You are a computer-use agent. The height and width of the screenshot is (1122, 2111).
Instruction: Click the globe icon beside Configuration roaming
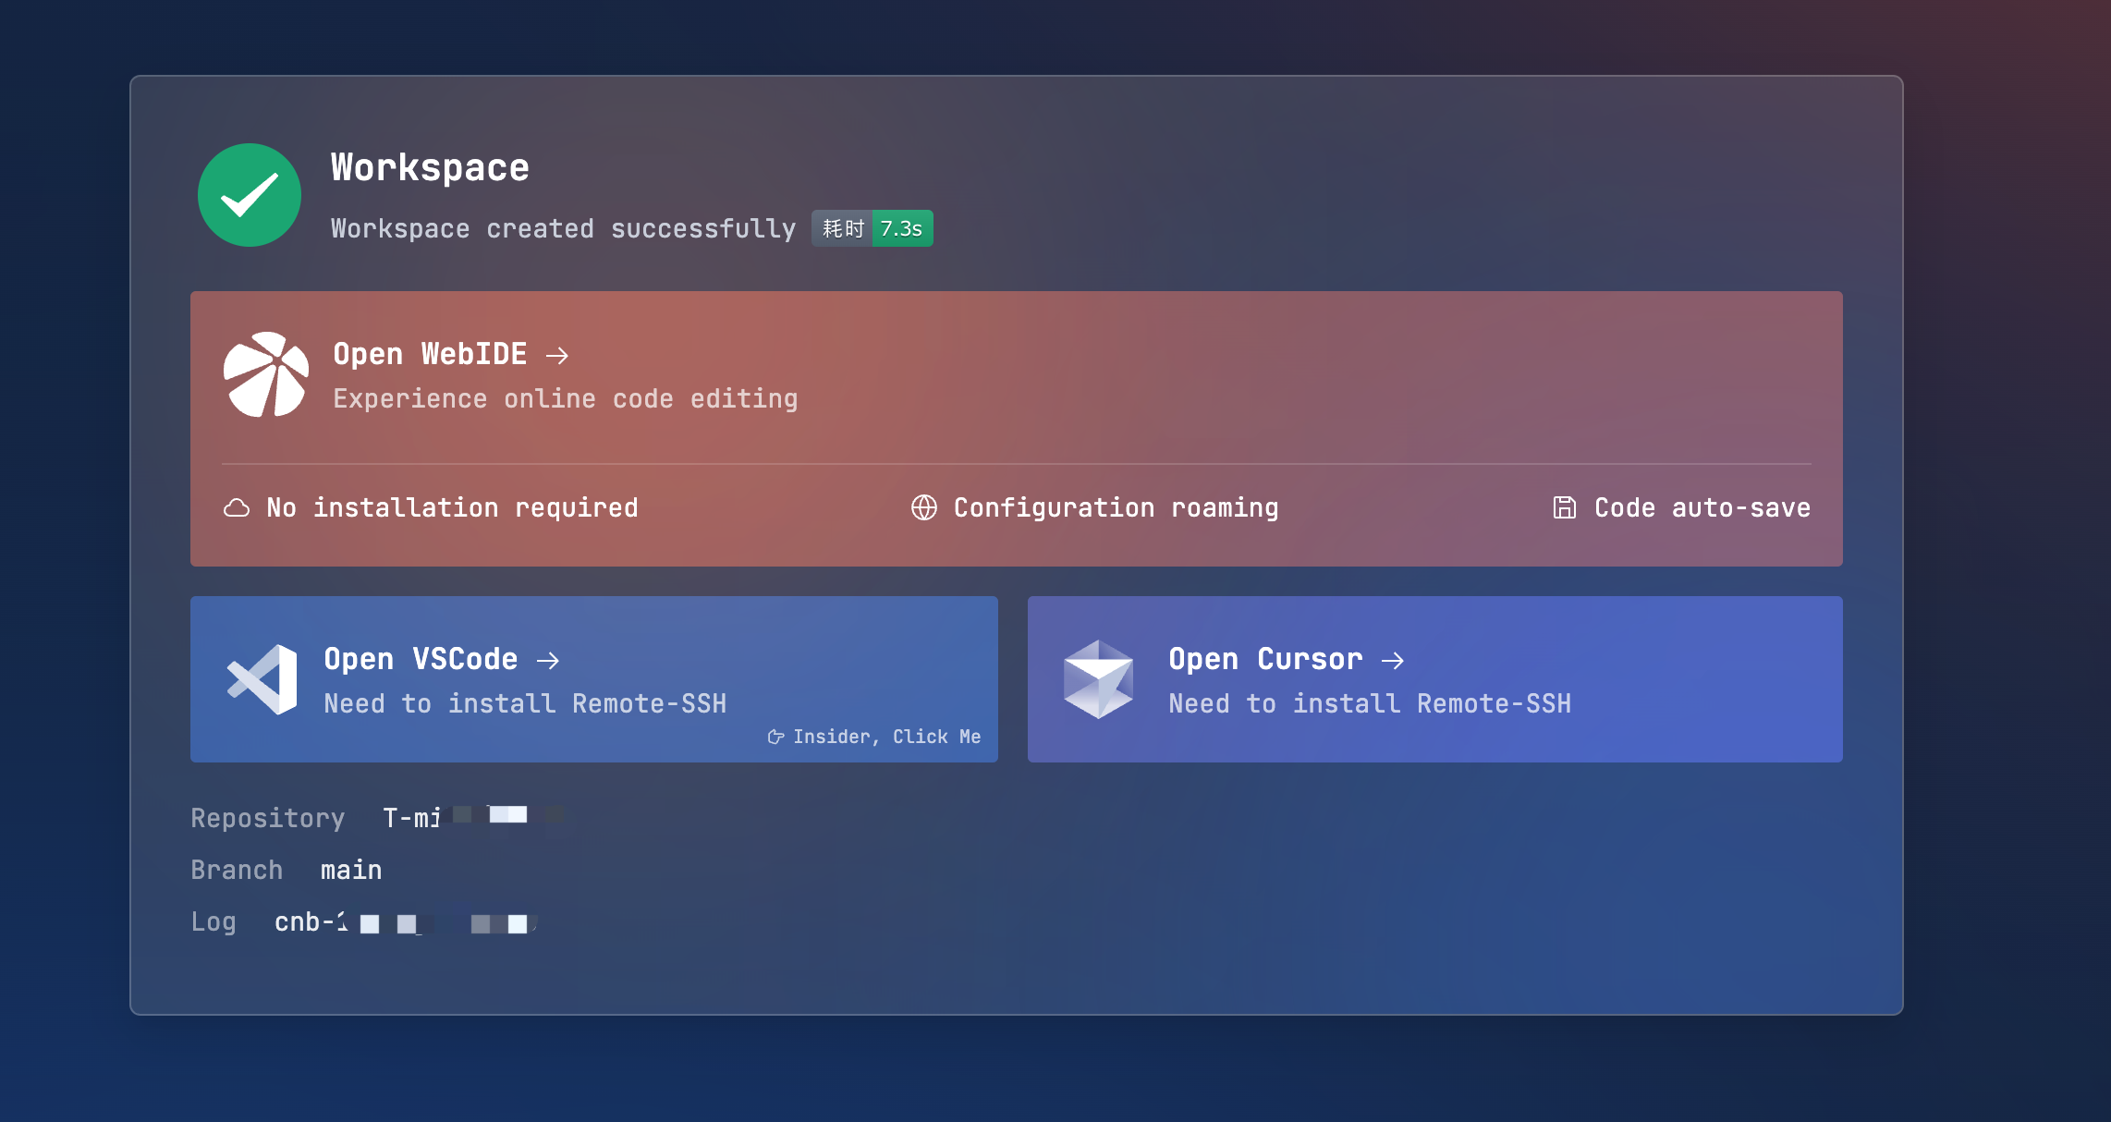click(923, 507)
